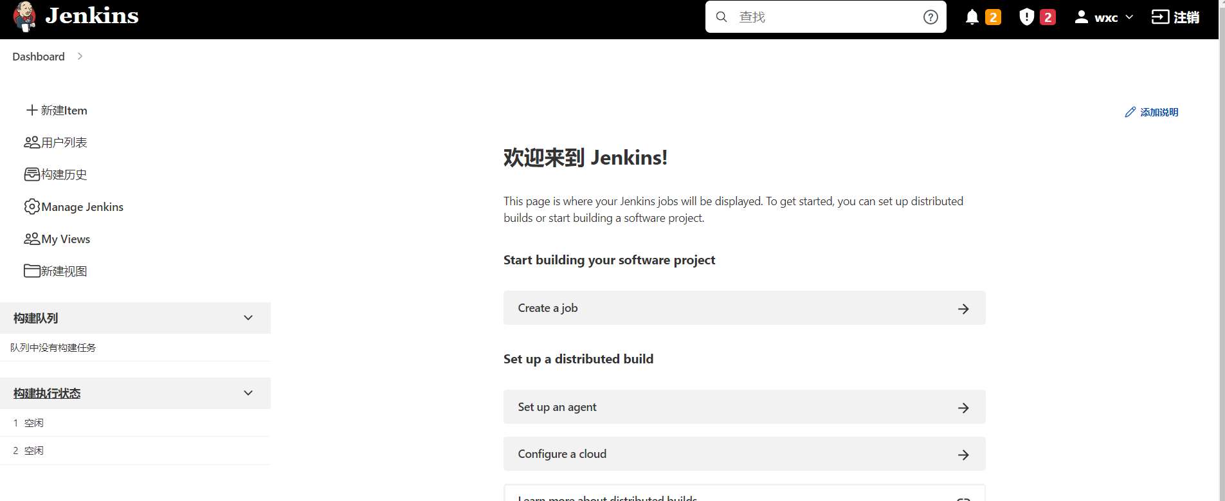This screenshot has width=1225, height=501.
Task: Open the notifications bell icon
Action: [x=972, y=17]
